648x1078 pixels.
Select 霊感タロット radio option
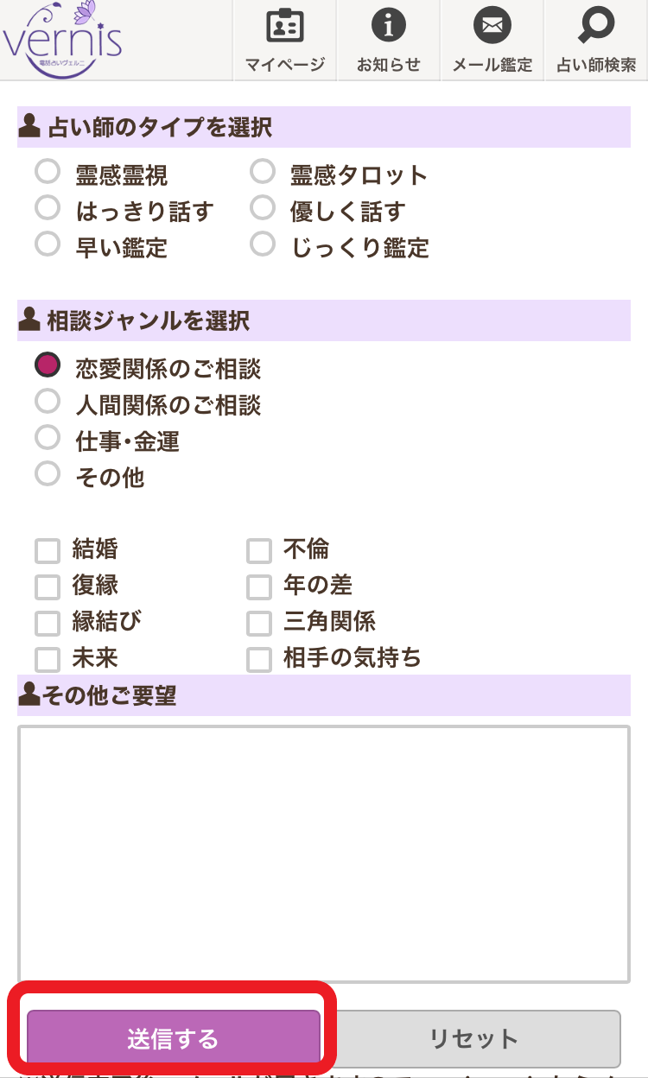(263, 172)
